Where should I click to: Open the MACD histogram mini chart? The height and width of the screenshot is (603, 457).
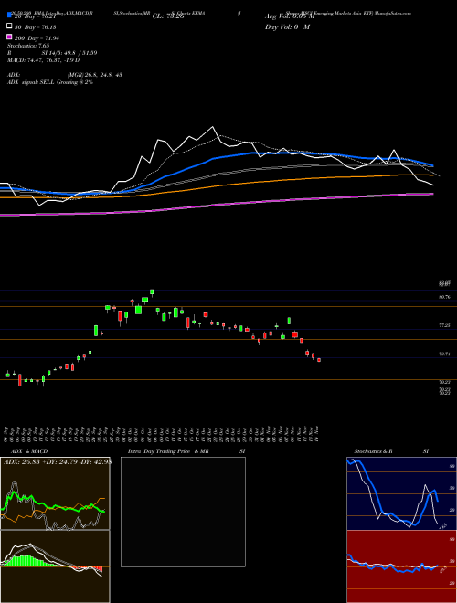[x=55, y=566]
